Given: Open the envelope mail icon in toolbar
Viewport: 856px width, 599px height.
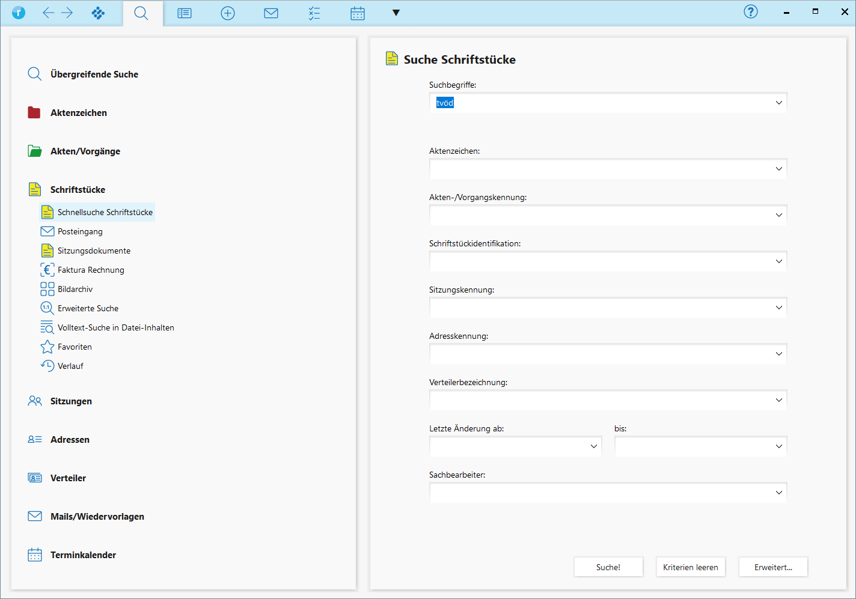Looking at the screenshot, I should click(x=271, y=13).
